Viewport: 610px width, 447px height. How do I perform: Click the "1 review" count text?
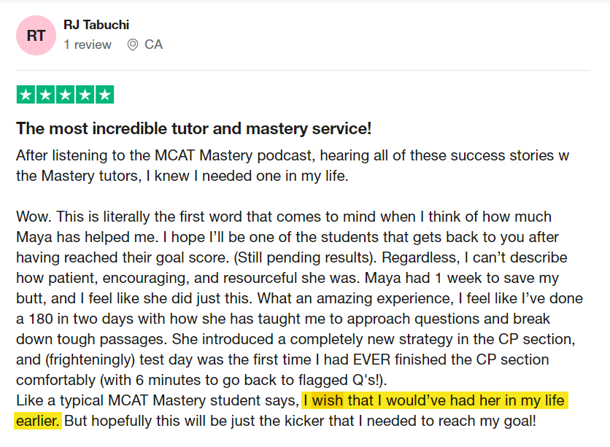pos(88,44)
